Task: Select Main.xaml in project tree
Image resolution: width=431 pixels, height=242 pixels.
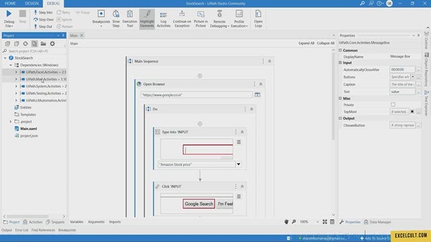Action: pos(28,128)
